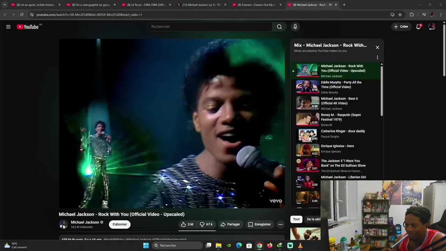Go to the YouTube home logo

click(x=28, y=27)
